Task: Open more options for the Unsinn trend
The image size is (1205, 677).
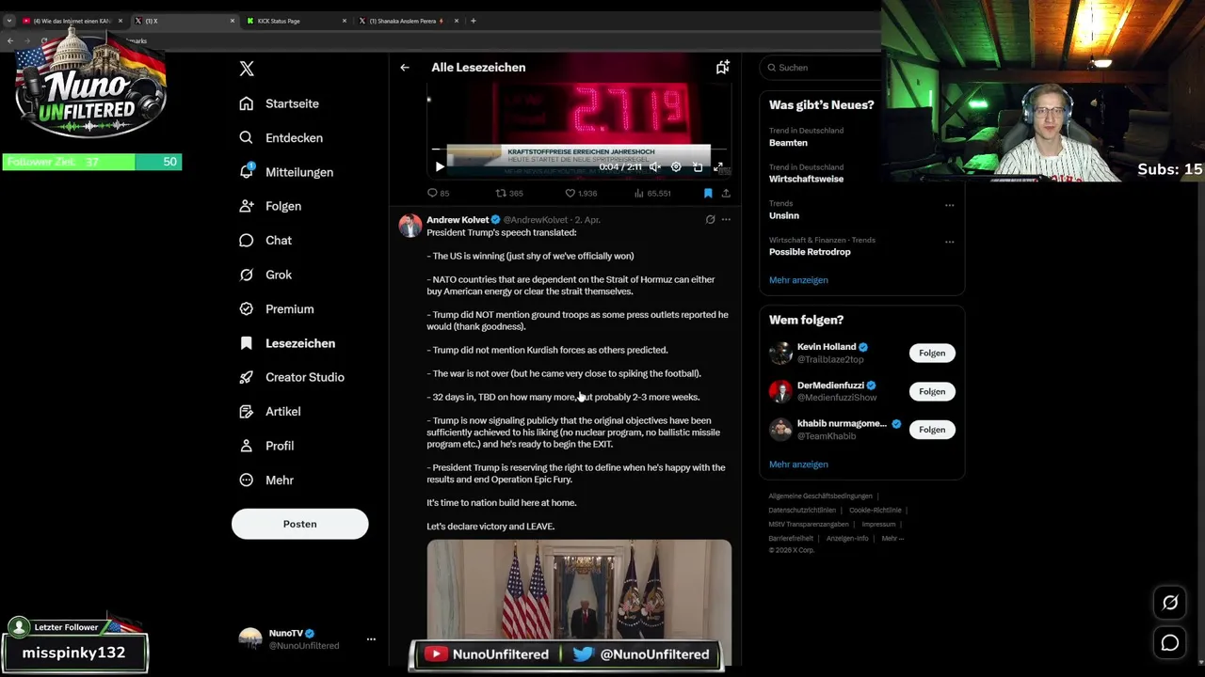Action: [x=949, y=205]
